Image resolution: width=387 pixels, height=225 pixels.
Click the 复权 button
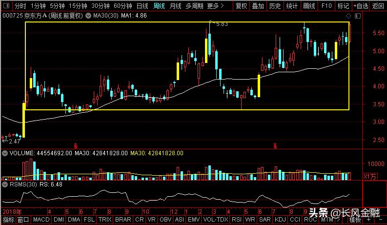tap(241, 6)
